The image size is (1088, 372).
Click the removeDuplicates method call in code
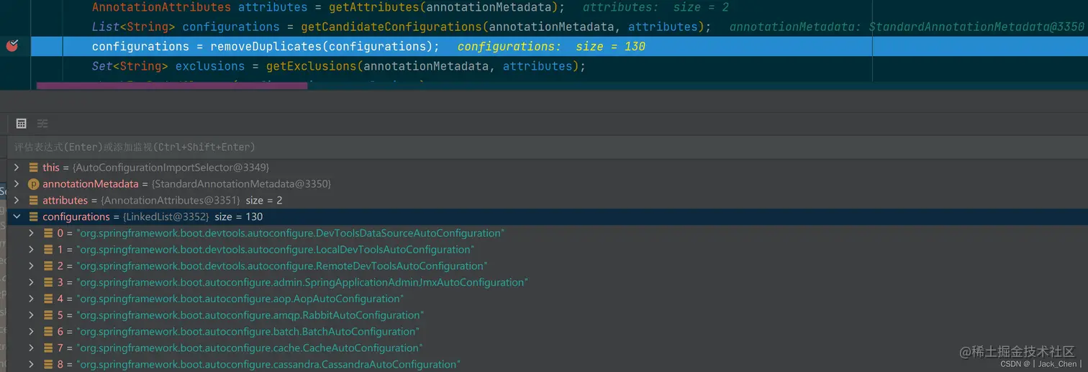click(x=266, y=46)
